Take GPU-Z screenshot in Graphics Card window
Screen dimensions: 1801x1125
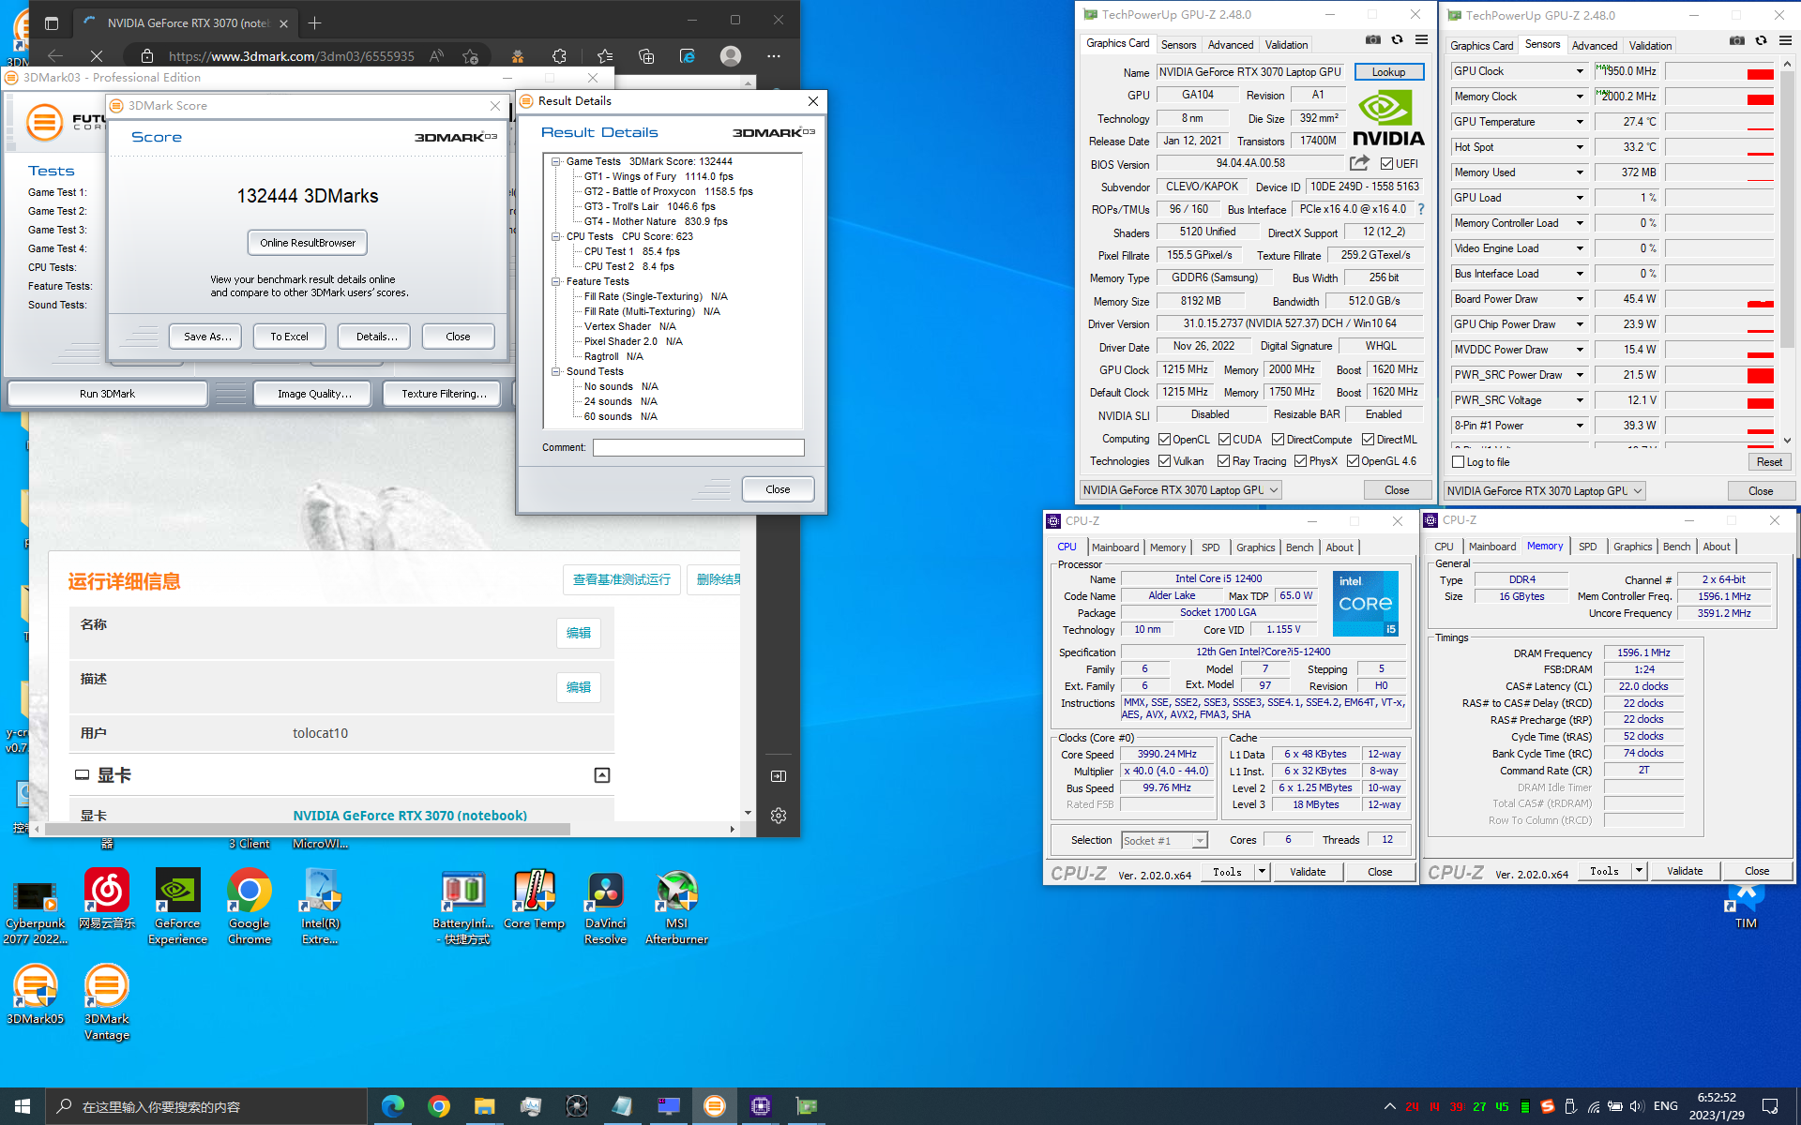(1373, 40)
